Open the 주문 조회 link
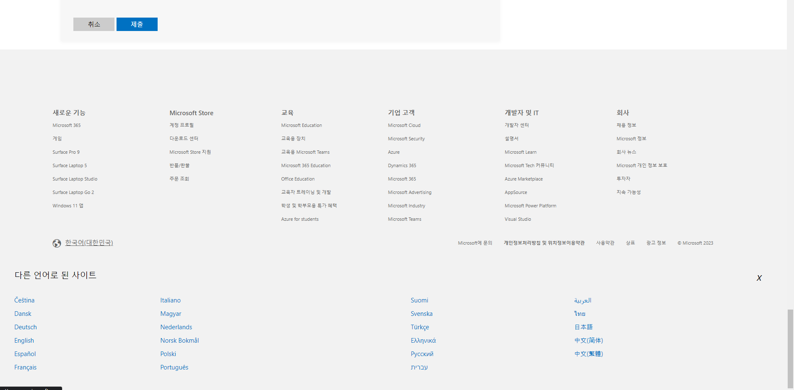 179,179
